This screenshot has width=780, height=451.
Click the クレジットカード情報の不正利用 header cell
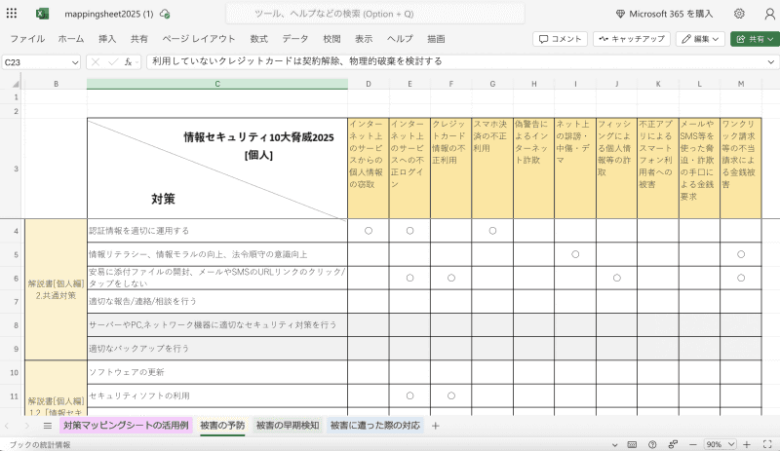point(450,169)
